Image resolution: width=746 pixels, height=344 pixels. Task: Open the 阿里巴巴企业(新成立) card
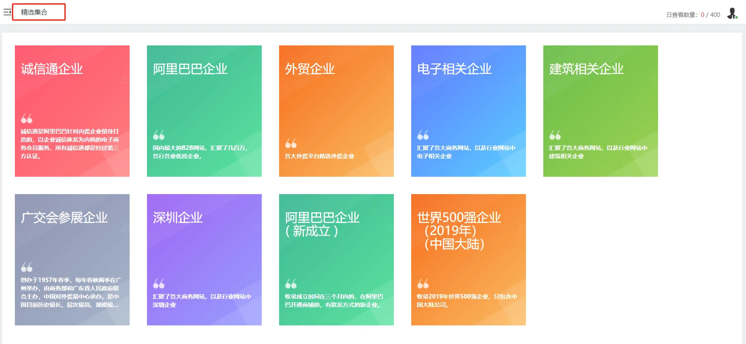click(x=336, y=260)
